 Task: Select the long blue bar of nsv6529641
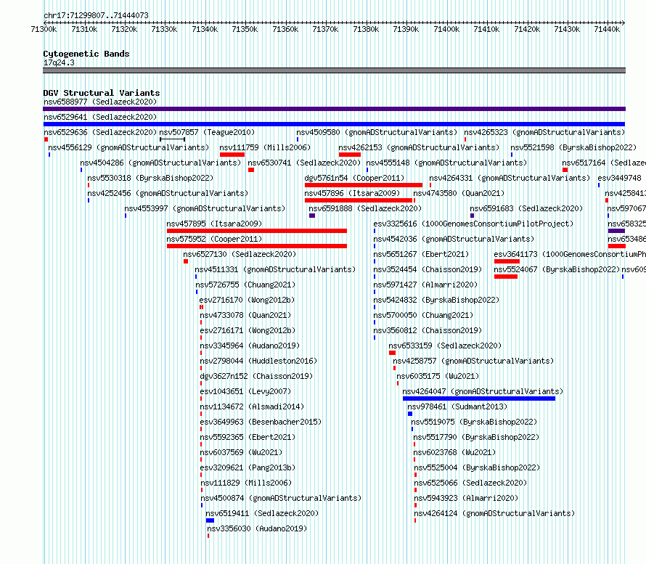coord(334,124)
